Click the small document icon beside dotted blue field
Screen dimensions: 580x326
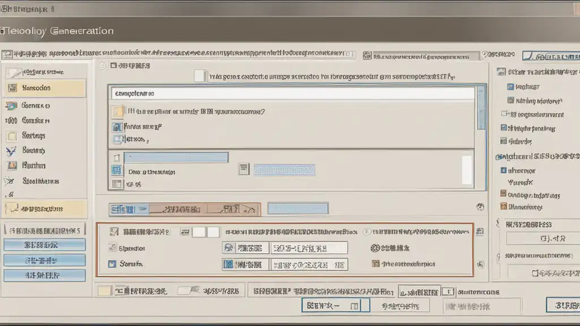[244, 169]
